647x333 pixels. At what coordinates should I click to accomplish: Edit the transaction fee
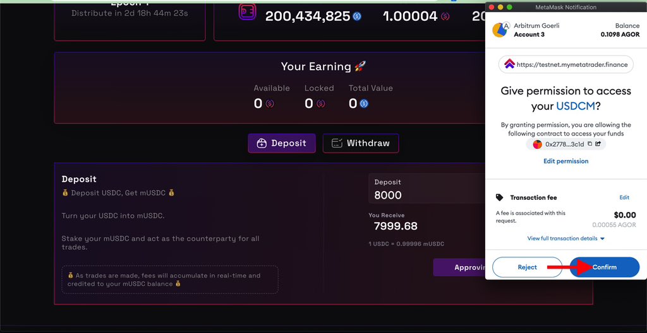tap(624, 197)
